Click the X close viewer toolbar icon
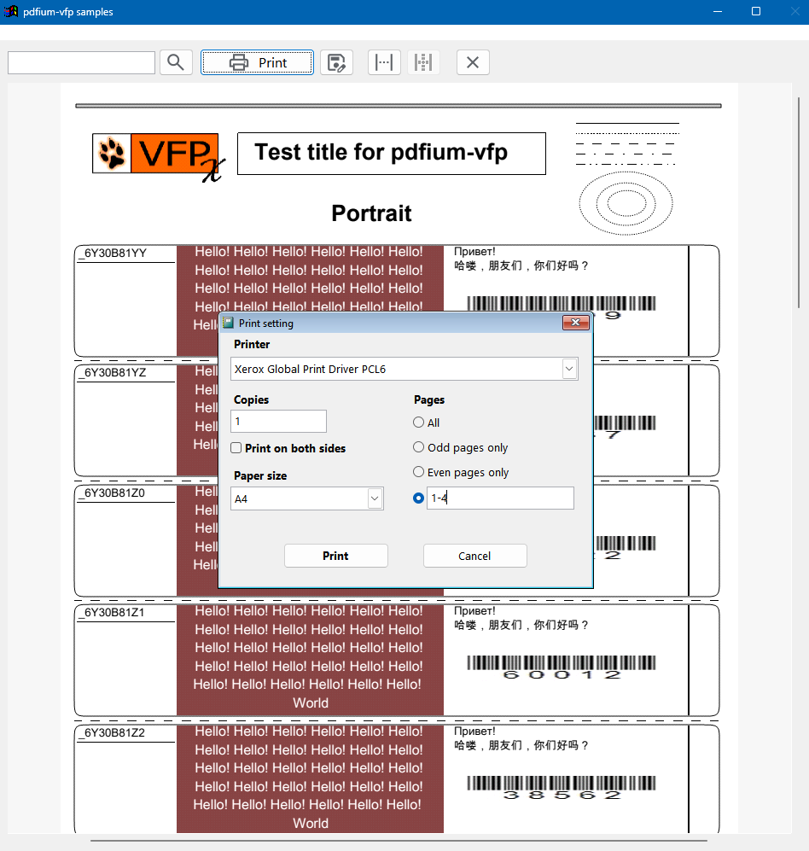Viewport: 809px width, 851px height. coord(473,62)
